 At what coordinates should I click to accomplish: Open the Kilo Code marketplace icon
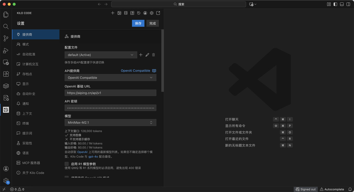pyautogui.click(x=132, y=13)
